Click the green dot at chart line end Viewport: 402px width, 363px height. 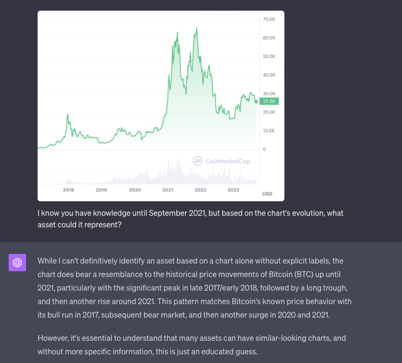pyautogui.click(x=256, y=101)
